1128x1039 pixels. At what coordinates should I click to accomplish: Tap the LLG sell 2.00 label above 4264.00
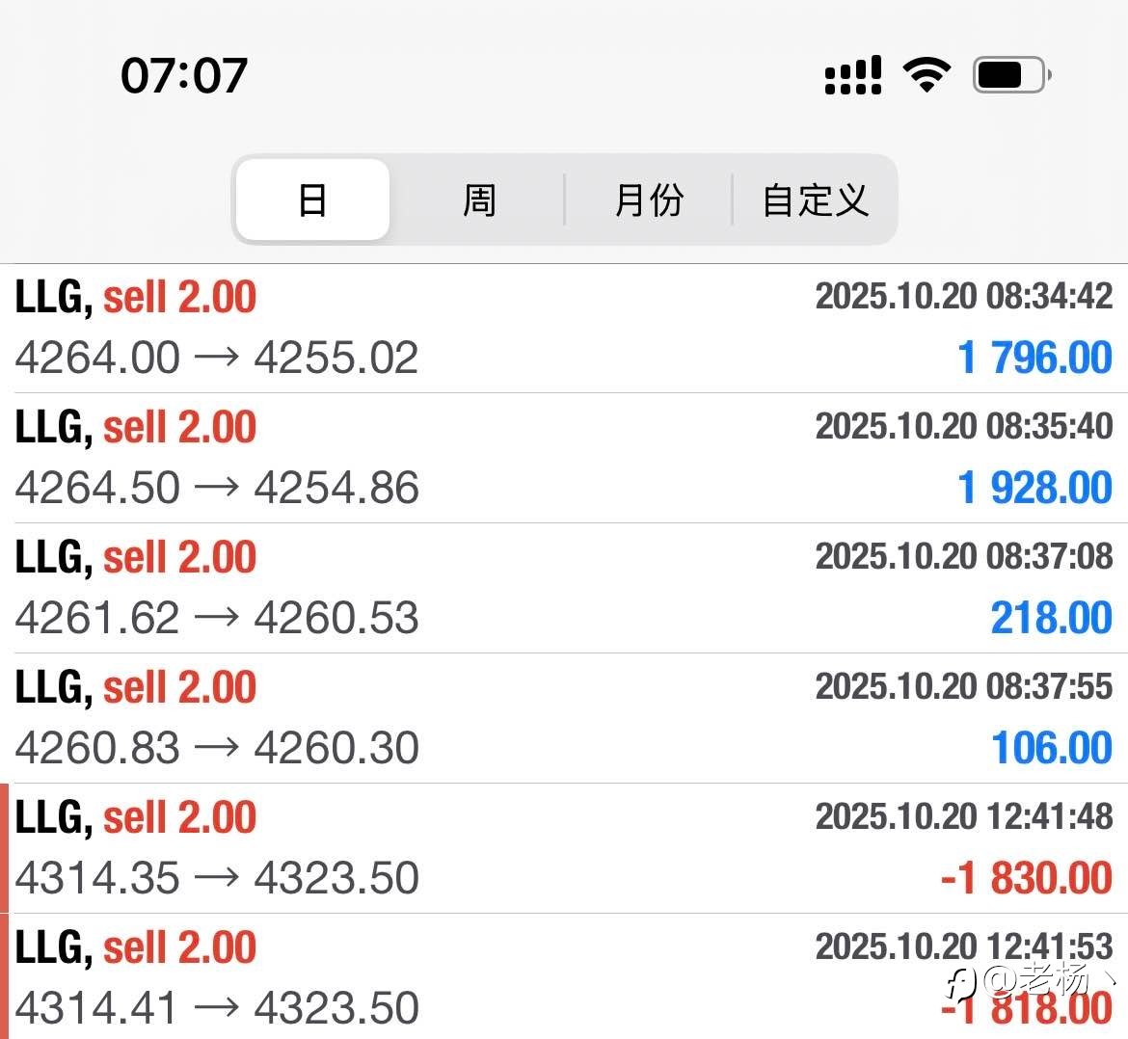coord(135,297)
